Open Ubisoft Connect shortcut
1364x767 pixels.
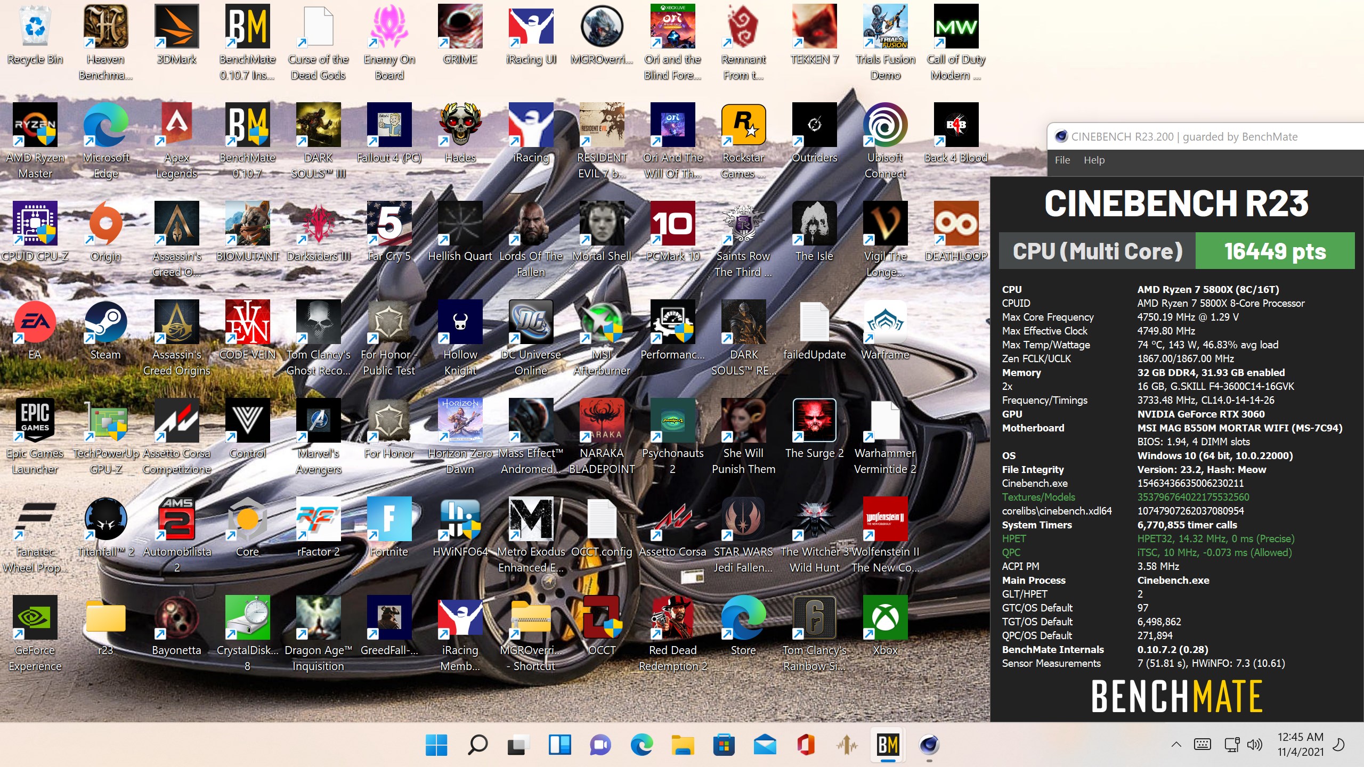[885, 141]
